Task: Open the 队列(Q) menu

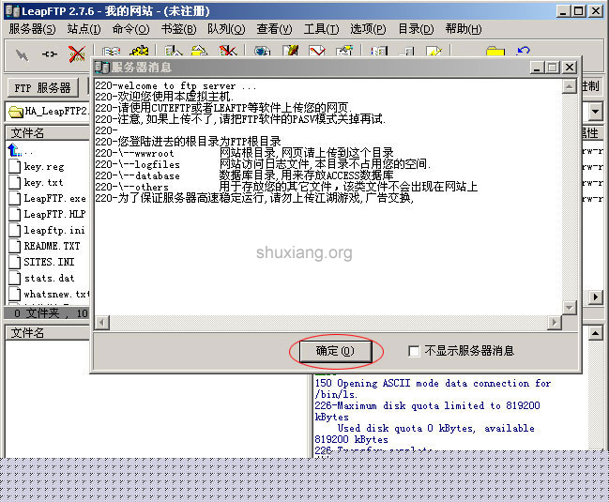Action: (x=226, y=29)
